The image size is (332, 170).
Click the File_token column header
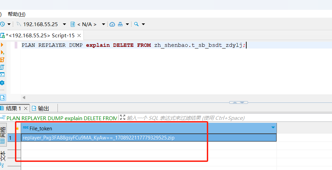click(149, 128)
